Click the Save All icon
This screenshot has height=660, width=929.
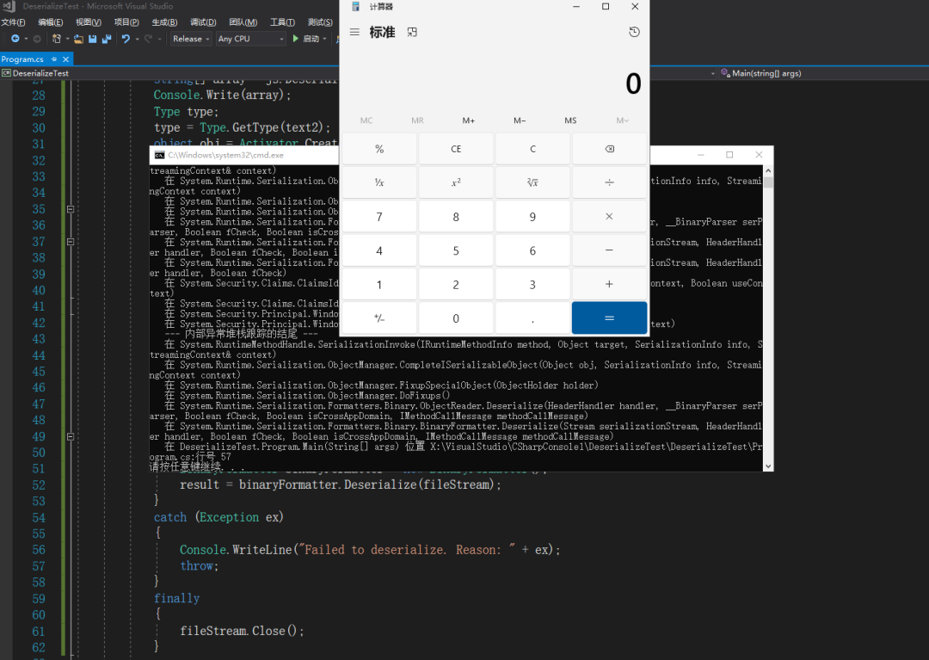point(107,39)
